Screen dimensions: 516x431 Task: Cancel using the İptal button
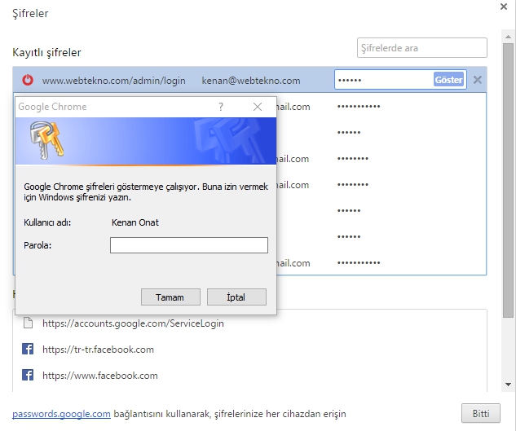click(236, 297)
